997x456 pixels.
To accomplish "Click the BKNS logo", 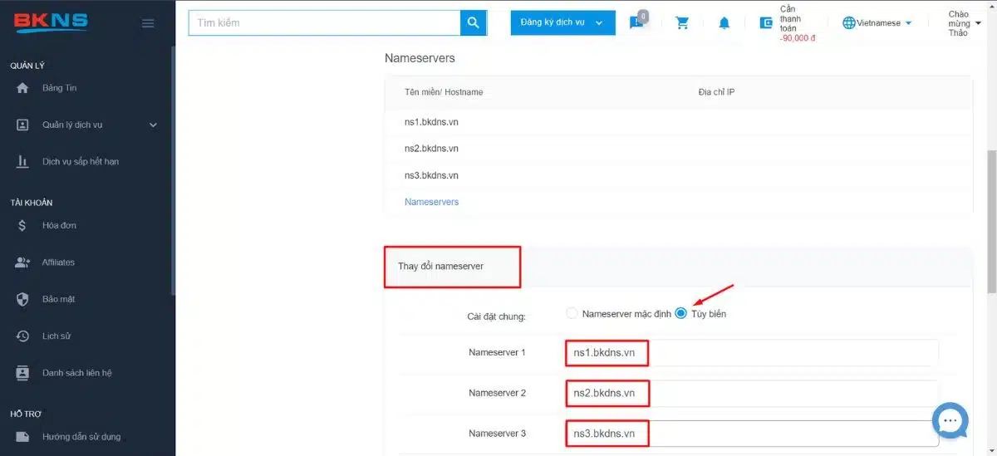I will (51, 22).
